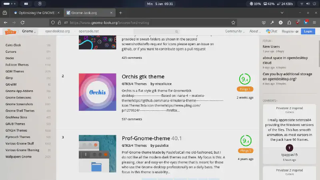Open a new browser tab
The height and width of the screenshot is (180, 320).
tap(120, 13)
